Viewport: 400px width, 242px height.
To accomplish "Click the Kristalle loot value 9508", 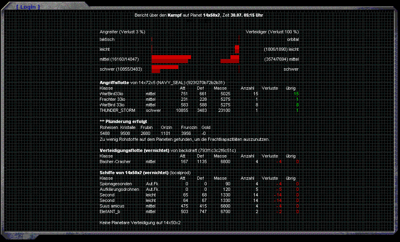I will pyautogui.click(x=125, y=133).
